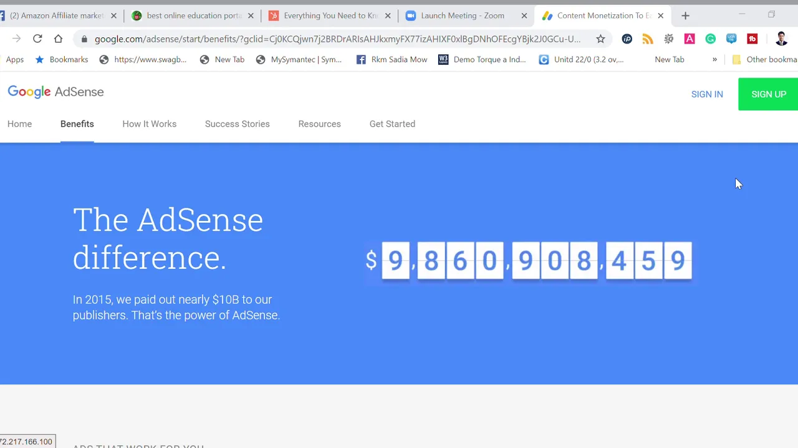Go to the browser home page icon

(58, 39)
